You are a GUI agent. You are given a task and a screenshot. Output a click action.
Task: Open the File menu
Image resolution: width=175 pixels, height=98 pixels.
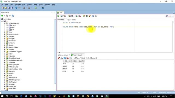[x=2, y=5]
